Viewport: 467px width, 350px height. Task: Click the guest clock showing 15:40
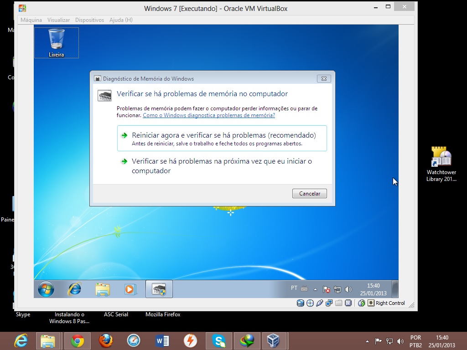coord(373,289)
